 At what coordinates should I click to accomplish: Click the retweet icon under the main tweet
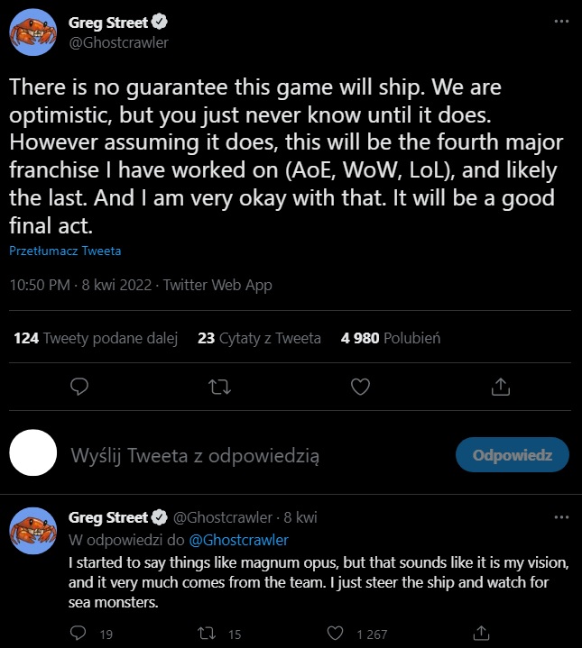pyautogui.click(x=219, y=387)
